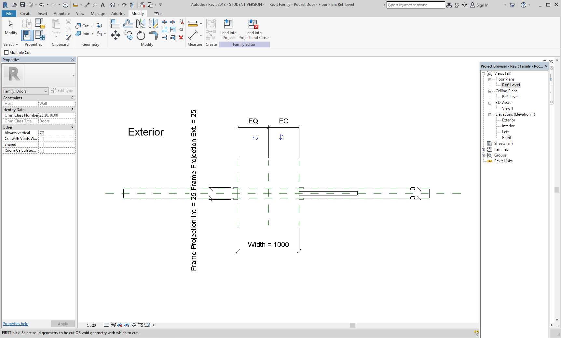Open the Join dropdown arrow
This screenshot has width=561, height=338.
tap(92, 34)
